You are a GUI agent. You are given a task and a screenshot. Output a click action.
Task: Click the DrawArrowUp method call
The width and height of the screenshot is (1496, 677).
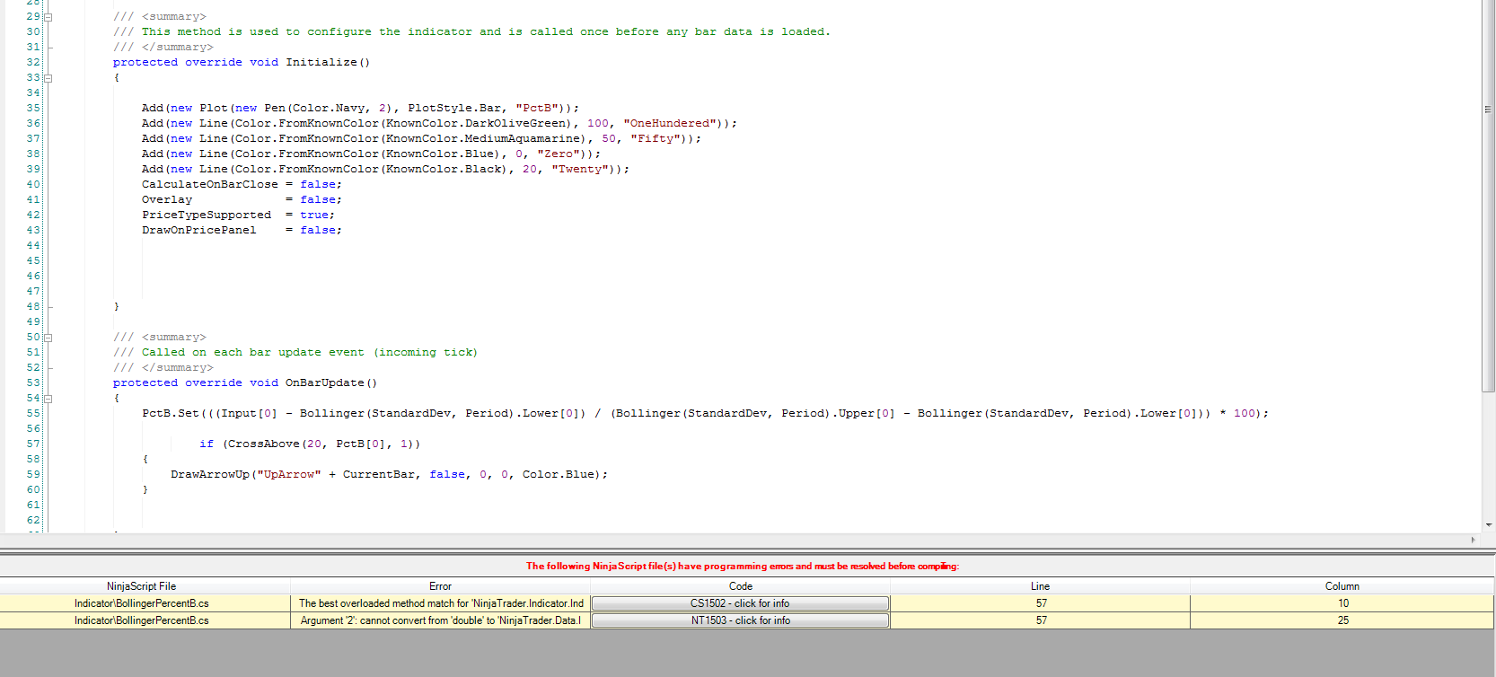click(x=210, y=474)
